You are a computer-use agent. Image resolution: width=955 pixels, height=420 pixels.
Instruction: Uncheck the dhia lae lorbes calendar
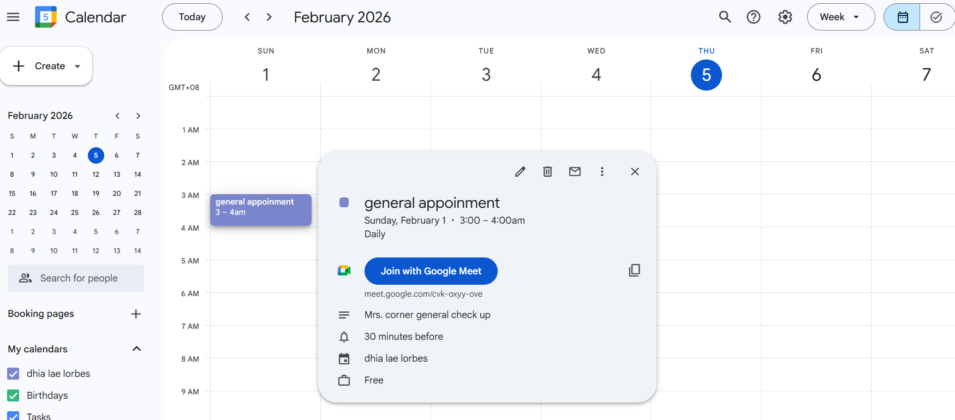(x=13, y=374)
